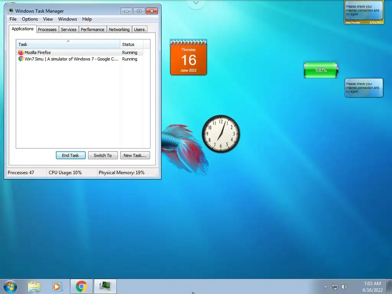Click the network tray icon
This screenshot has height=294, width=392.
(x=335, y=287)
